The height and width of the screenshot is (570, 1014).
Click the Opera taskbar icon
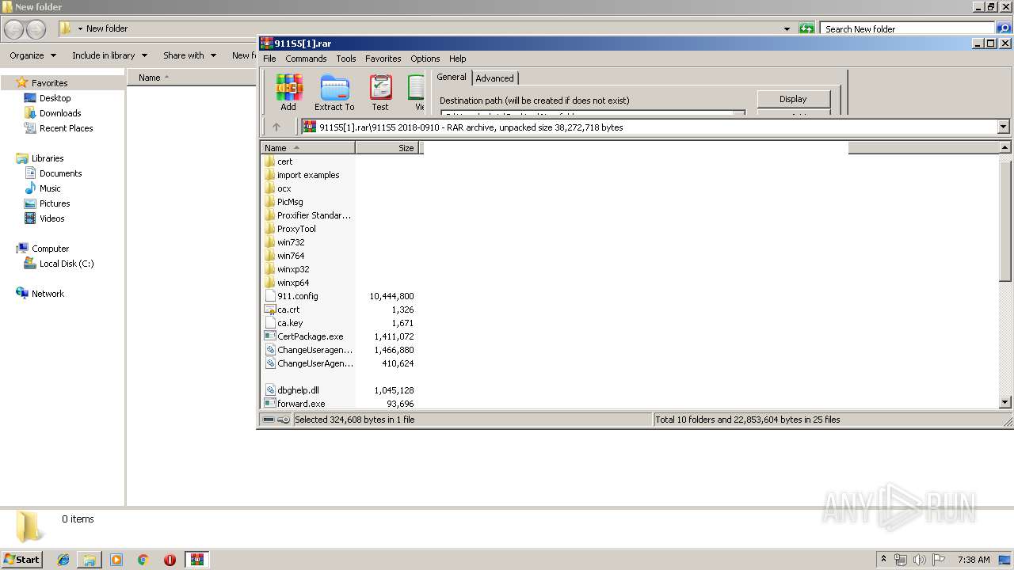point(170,560)
